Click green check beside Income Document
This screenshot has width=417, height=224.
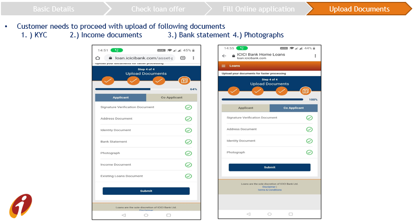(x=188, y=165)
